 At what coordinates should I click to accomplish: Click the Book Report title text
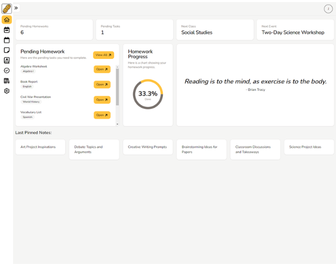click(x=29, y=82)
